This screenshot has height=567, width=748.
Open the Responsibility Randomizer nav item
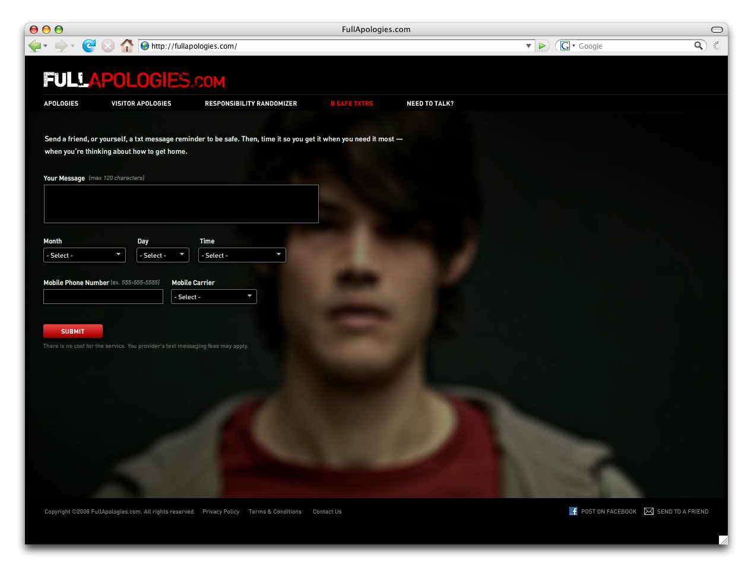pos(251,103)
